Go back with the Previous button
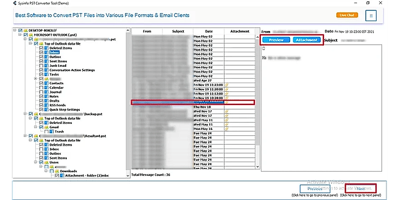Image resolution: width=400 pixels, height=200 pixels. tap(315, 189)
